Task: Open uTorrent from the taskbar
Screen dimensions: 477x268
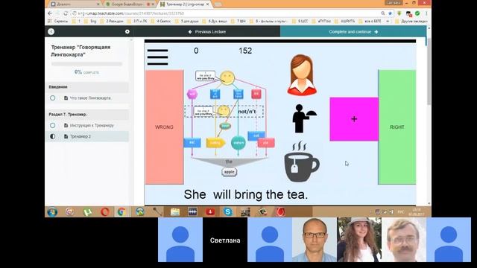Action: [88, 211]
